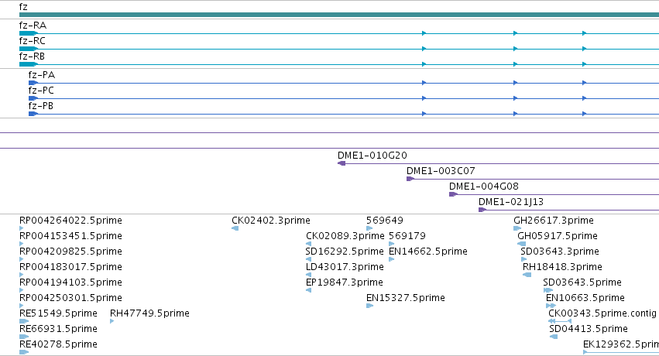Click EN15327.5prime arrow glyph
The width and height of the screenshot is (659, 356).
pos(370,306)
